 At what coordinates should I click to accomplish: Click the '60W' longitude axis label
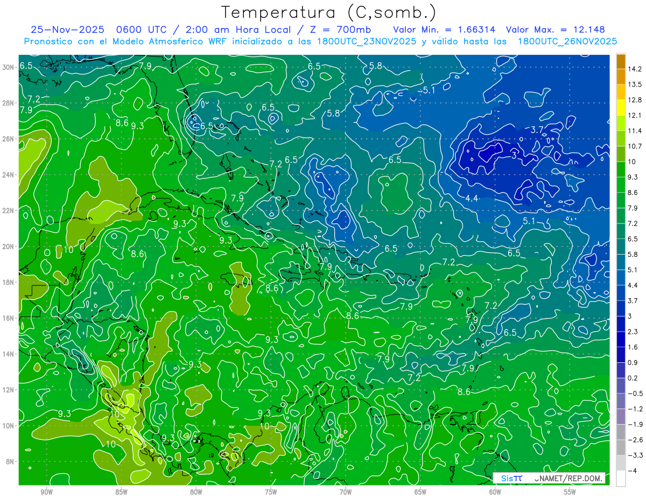pos(495,492)
